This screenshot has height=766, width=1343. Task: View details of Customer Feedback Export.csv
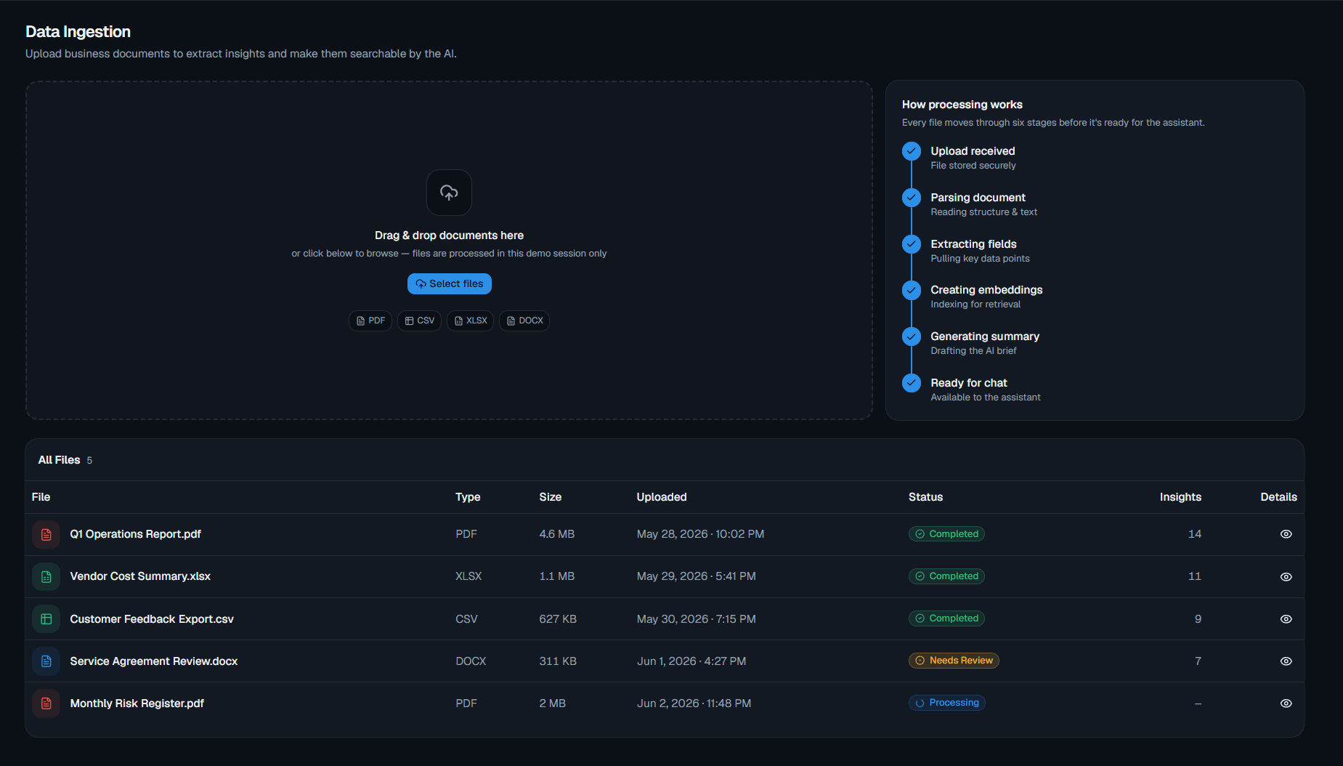pyautogui.click(x=1286, y=619)
